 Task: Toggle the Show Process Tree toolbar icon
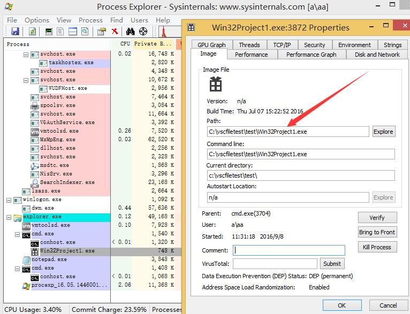tap(60, 32)
